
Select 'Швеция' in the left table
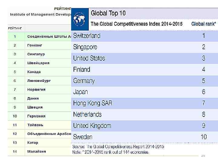click(x=35, y=107)
